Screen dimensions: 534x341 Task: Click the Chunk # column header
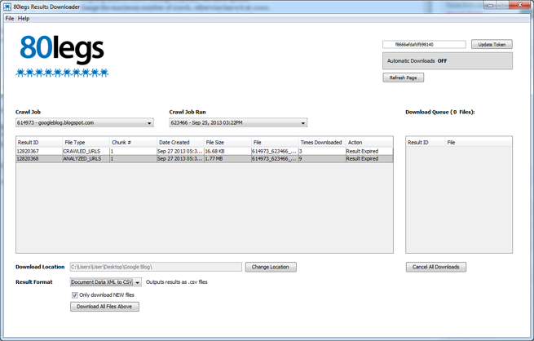pos(133,143)
